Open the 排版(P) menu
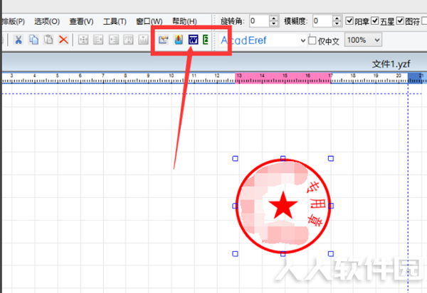427x293 pixels. 14,21
